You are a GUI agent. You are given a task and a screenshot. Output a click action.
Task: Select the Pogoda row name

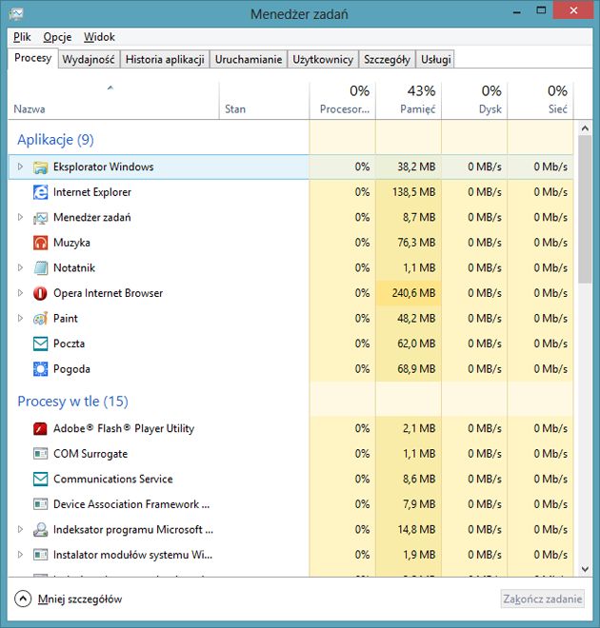(x=71, y=369)
